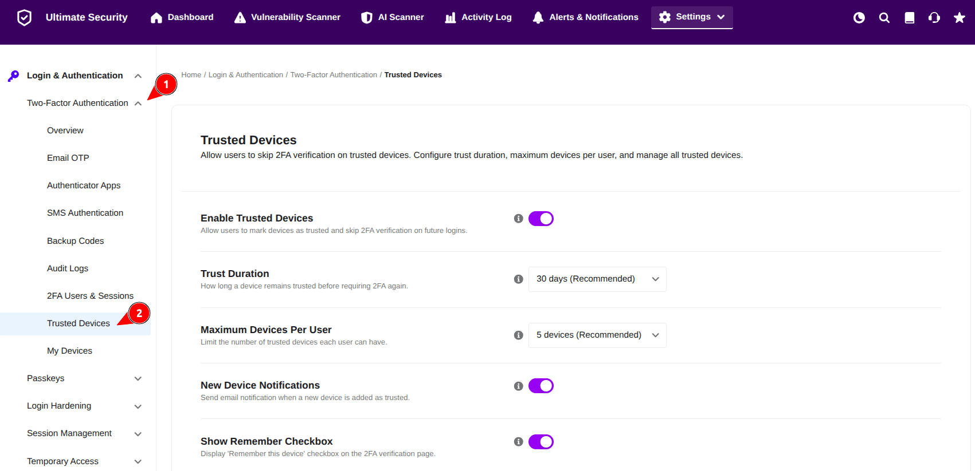Image resolution: width=975 pixels, height=471 pixels.
Task: Open Alerts & Notifications in top navigation
Action: pyautogui.click(x=585, y=18)
